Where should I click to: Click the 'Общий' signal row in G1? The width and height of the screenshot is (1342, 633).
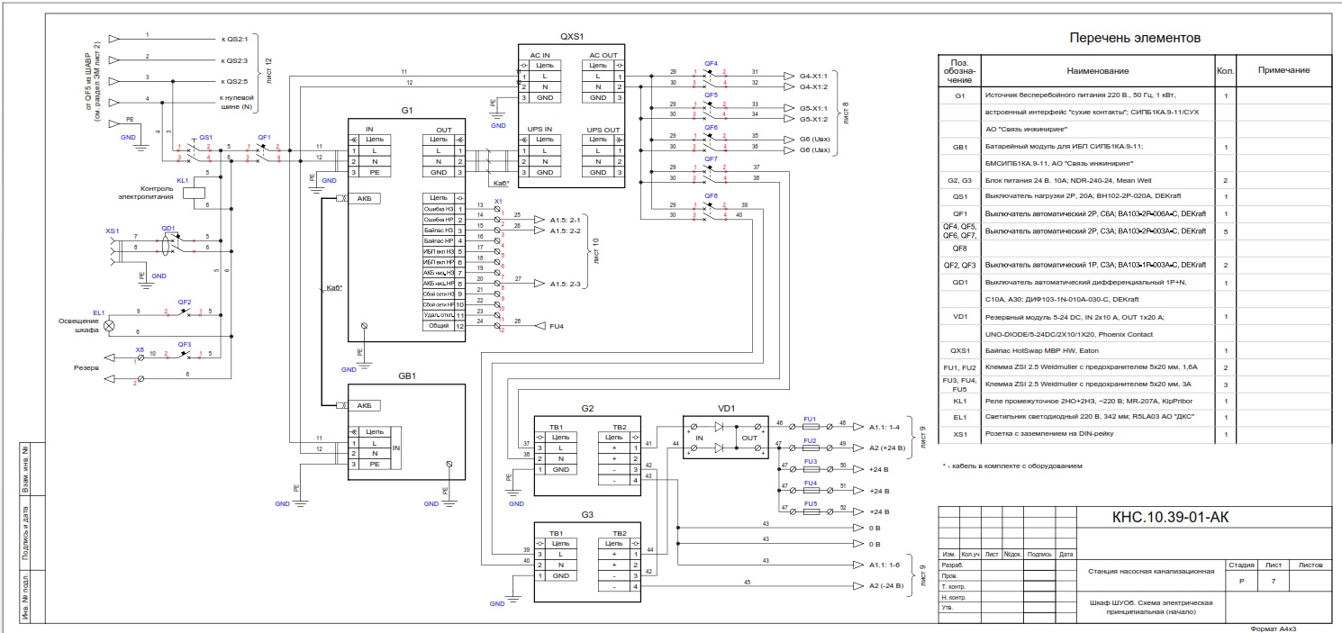(x=444, y=326)
